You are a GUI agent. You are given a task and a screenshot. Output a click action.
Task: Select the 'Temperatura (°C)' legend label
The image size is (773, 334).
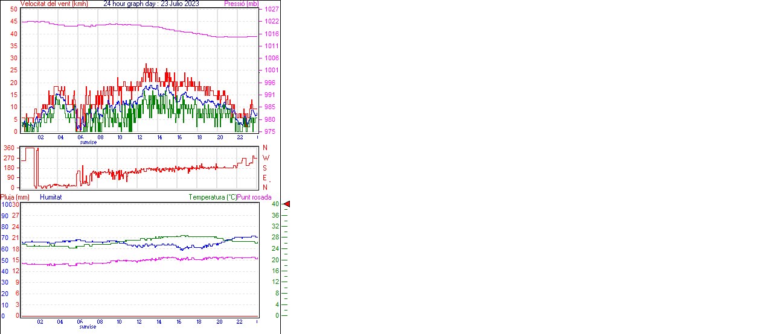coord(213,197)
